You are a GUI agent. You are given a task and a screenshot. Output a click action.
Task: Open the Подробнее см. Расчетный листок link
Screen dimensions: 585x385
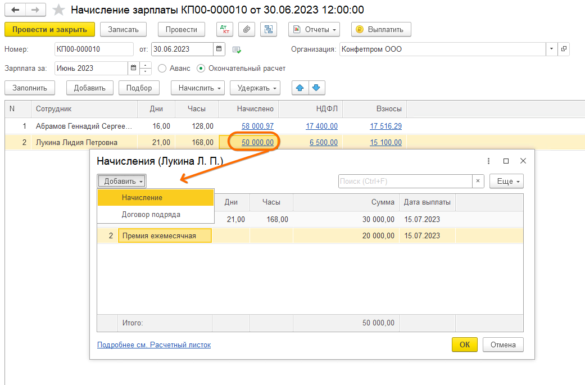click(154, 345)
